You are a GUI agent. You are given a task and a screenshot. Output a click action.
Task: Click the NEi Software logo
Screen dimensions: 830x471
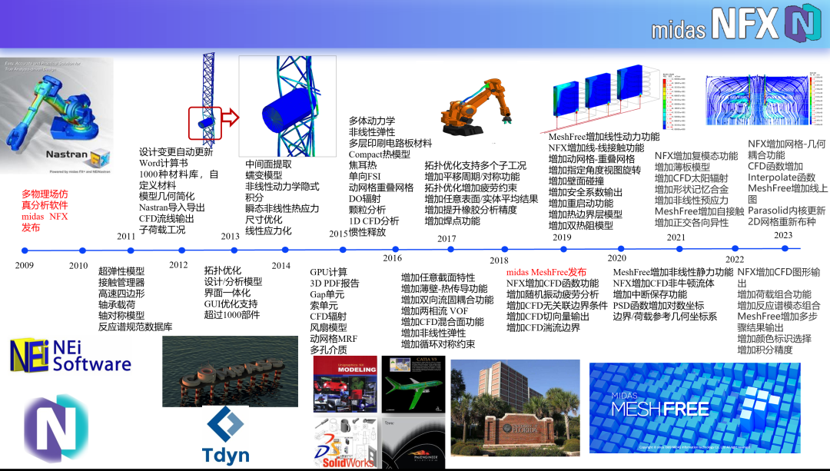[x=71, y=357]
